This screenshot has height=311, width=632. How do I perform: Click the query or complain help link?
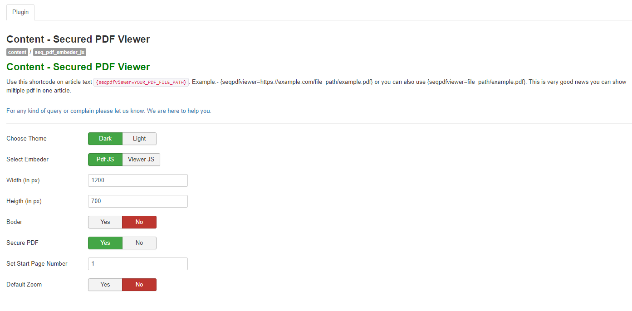(x=108, y=111)
